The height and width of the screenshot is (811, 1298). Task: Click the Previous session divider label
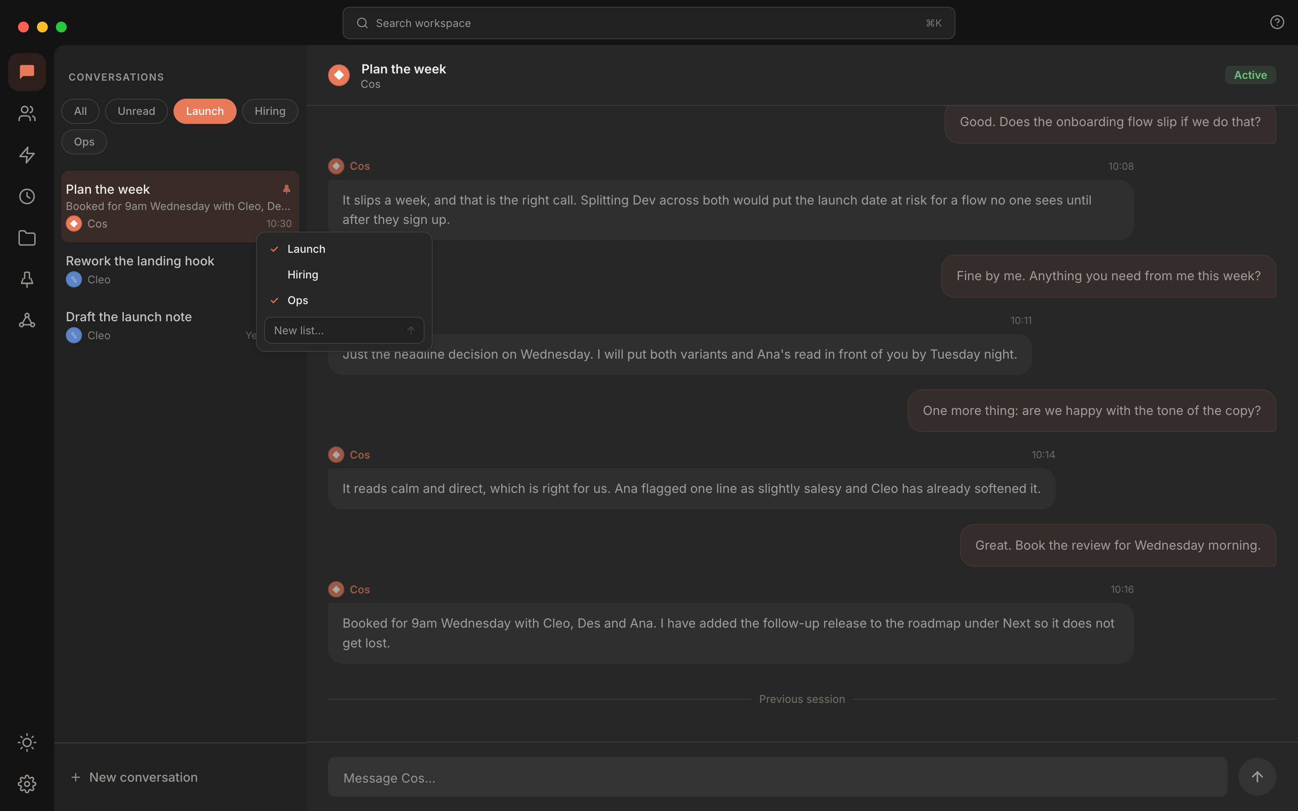pos(802,699)
